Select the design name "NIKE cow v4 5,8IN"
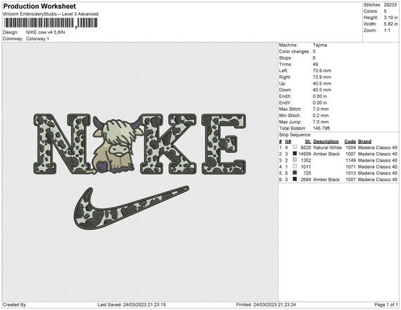Image resolution: width=401 pixels, height=310 pixels. [45, 32]
